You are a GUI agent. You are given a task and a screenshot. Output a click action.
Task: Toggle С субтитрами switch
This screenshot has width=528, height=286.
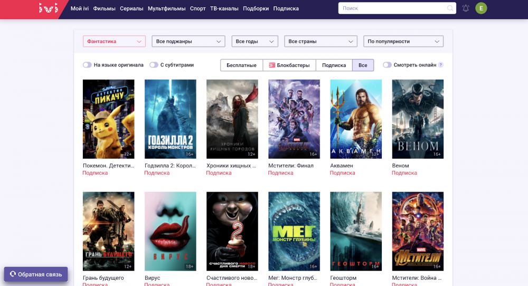click(154, 65)
